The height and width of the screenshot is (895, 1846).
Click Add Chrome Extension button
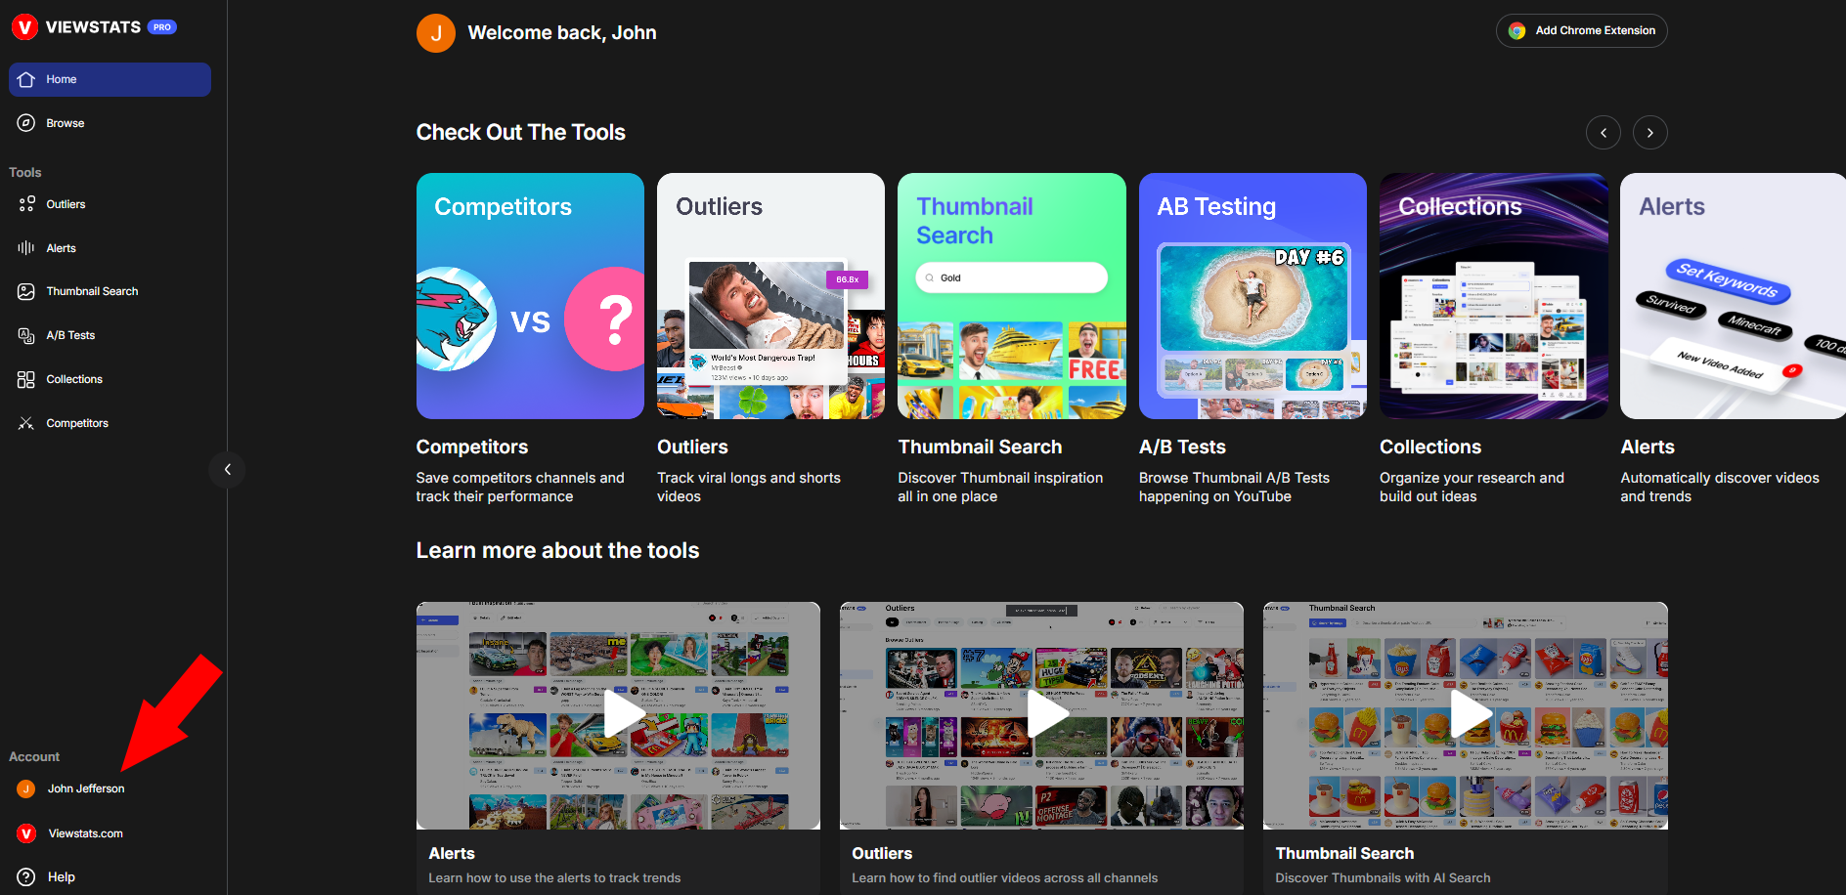click(x=1581, y=31)
